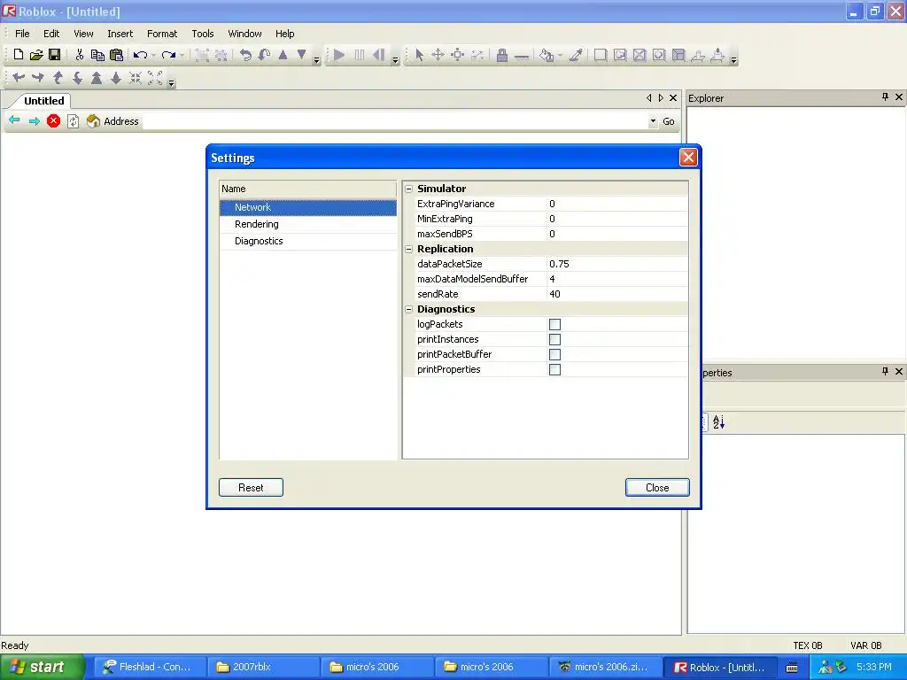Viewport: 907px width, 680px height.
Task: Enable the printPacketBuffer checkbox
Action: point(554,354)
